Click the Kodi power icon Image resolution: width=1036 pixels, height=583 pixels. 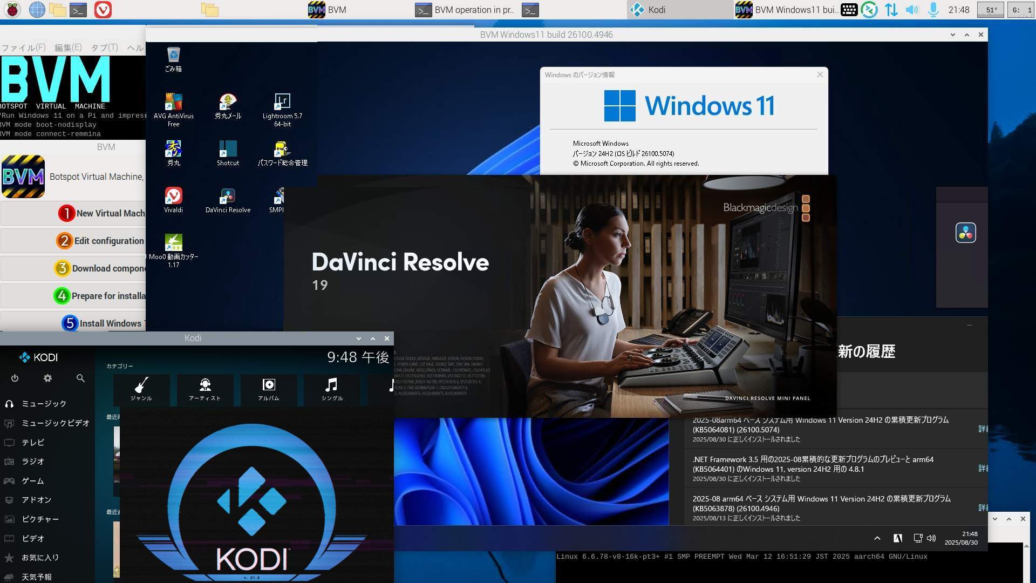pos(15,378)
